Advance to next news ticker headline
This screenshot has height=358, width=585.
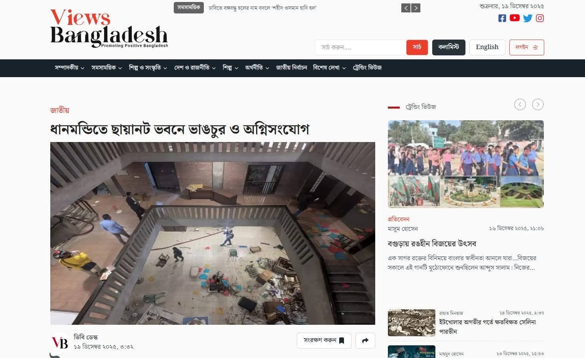point(416,8)
